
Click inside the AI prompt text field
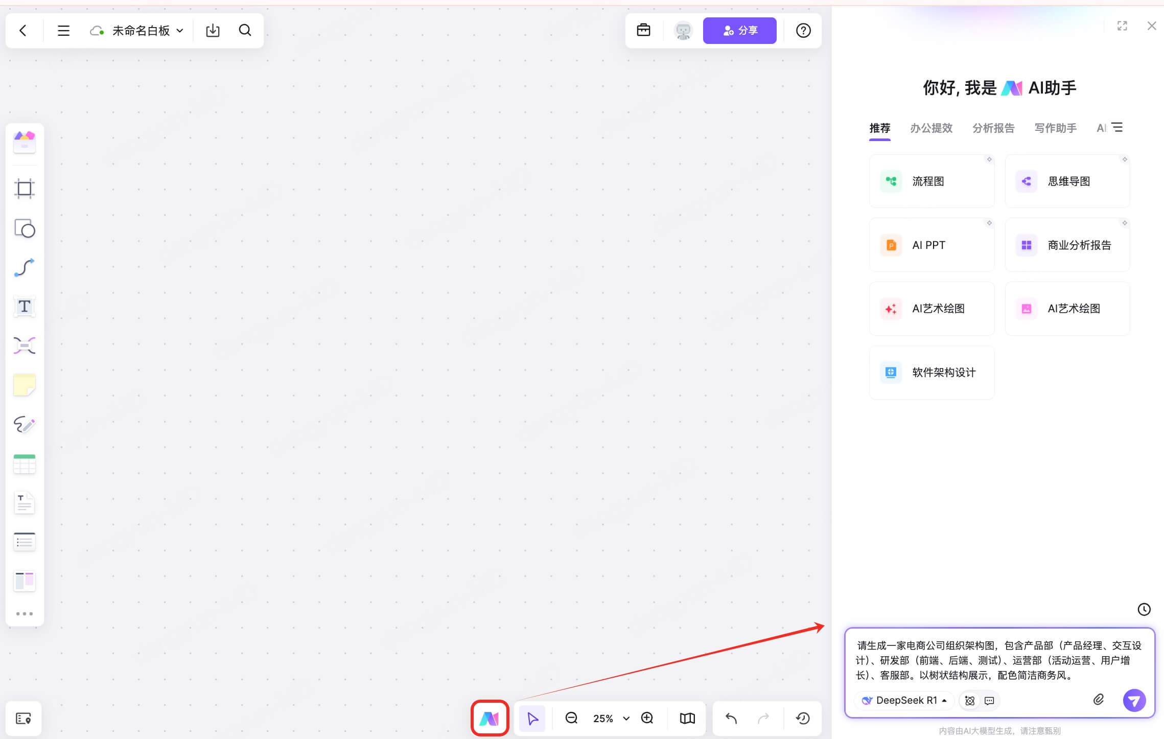(998, 660)
